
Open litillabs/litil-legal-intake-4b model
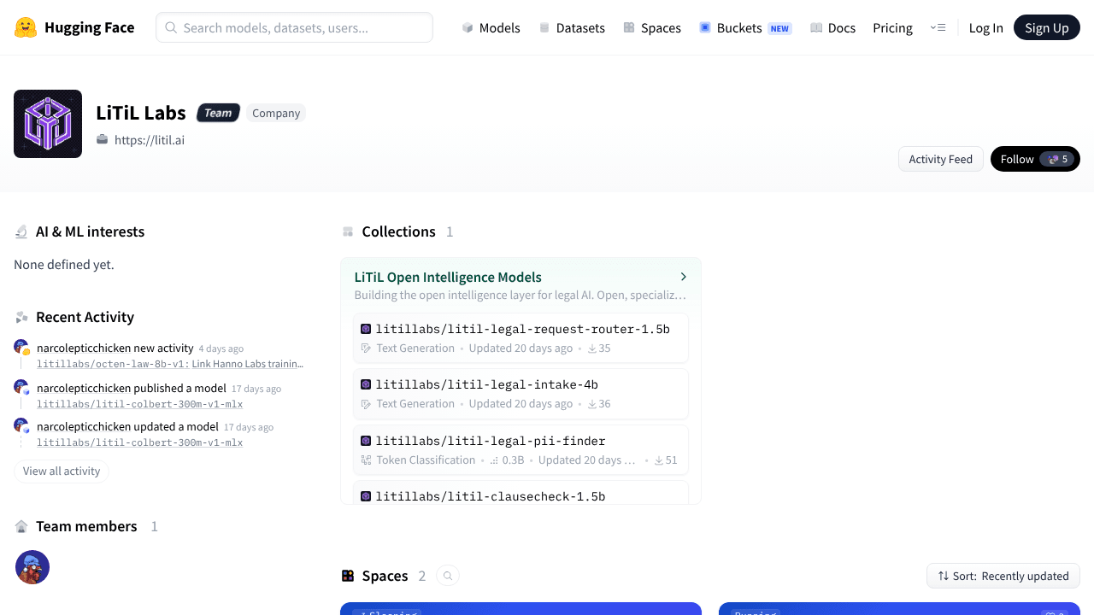point(486,384)
